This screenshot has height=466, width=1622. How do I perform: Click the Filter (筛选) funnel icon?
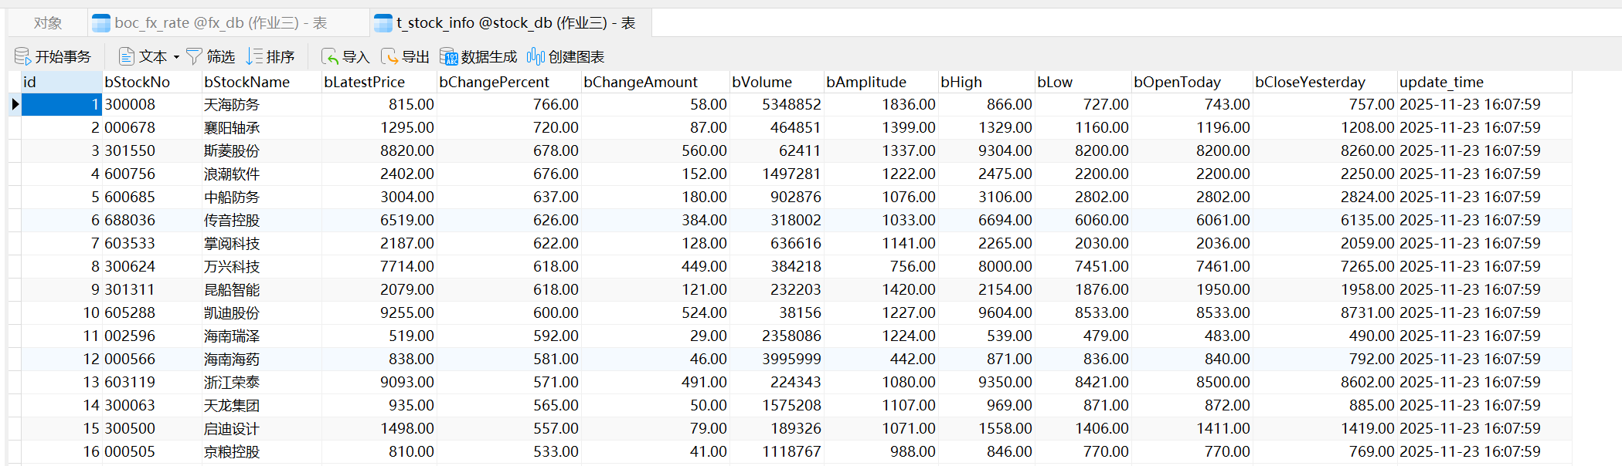pos(194,56)
